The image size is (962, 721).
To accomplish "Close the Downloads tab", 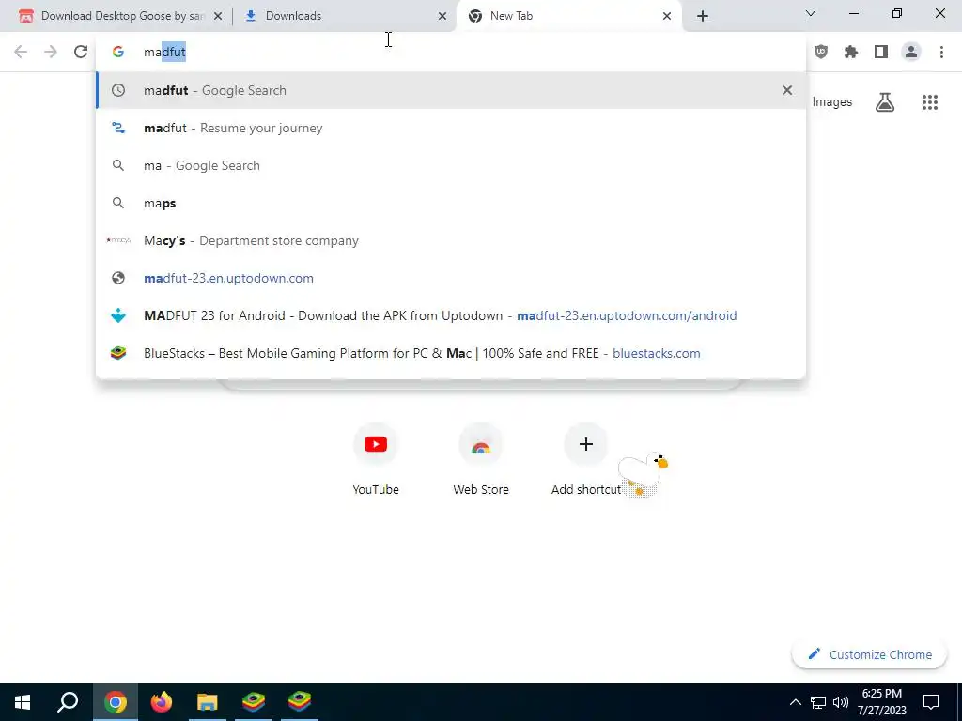I will pos(442,17).
